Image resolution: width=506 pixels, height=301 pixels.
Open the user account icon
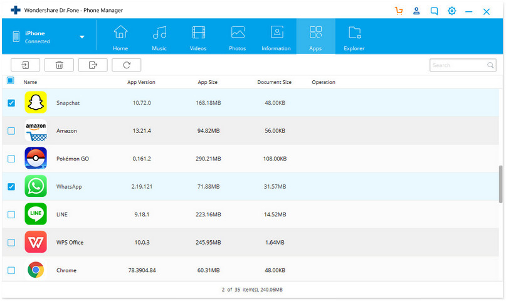[416, 11]
